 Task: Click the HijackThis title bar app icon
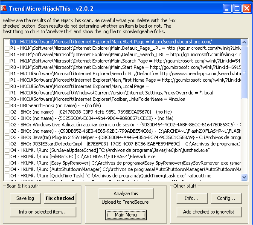(x=3, y=8)
